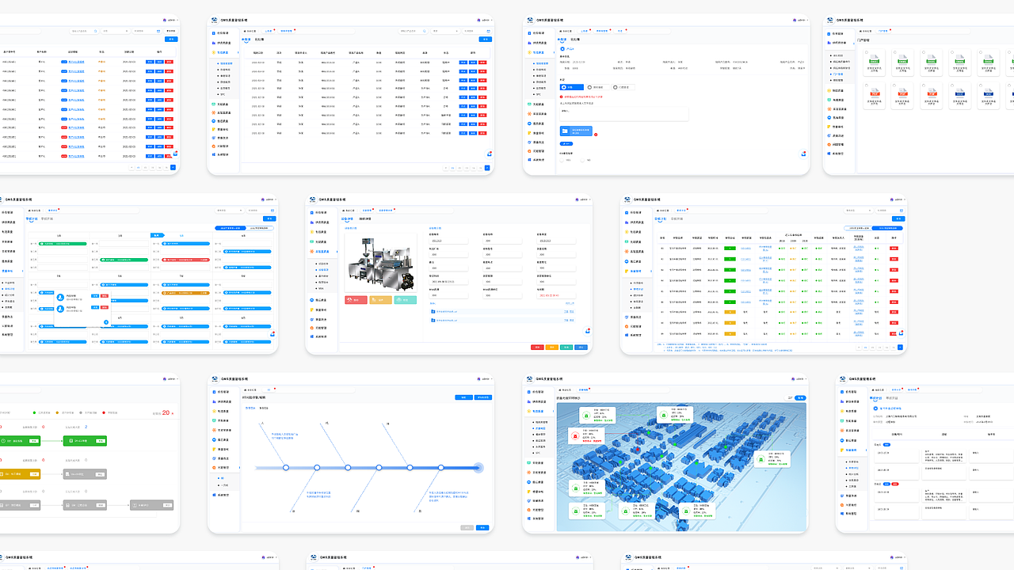Screen dimensions: 1014x570
Task: Click the first circle node on the fishbone timeline
Action: [x=286, y=468]
